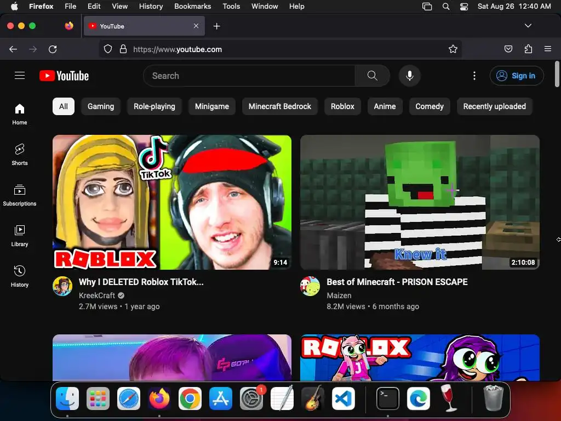This screenshot has width=561, height=421.
Task: Open Safari from the dock
Action: 129,399
